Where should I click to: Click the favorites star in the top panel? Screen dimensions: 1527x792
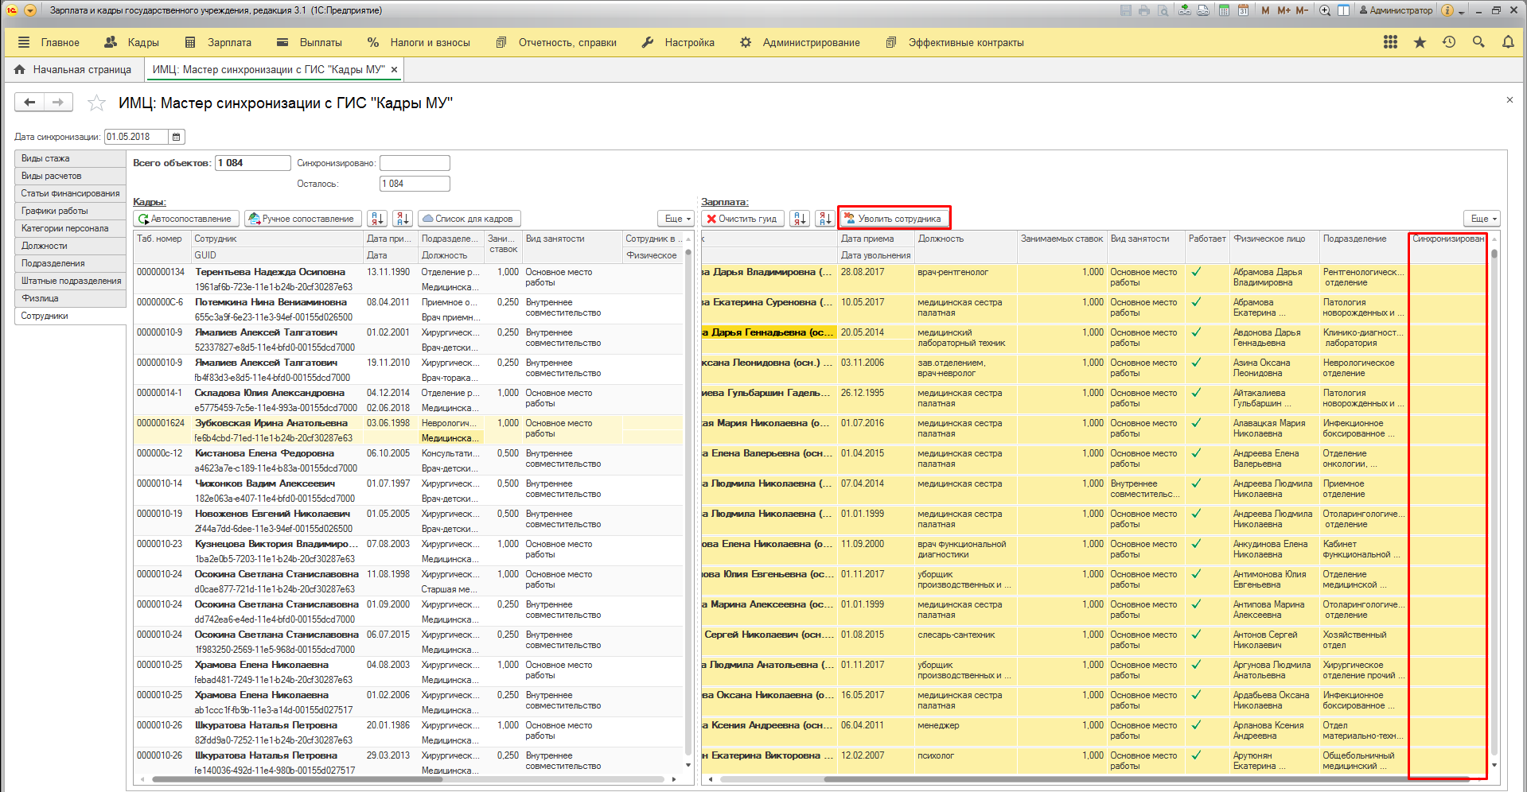(1419, 42)
